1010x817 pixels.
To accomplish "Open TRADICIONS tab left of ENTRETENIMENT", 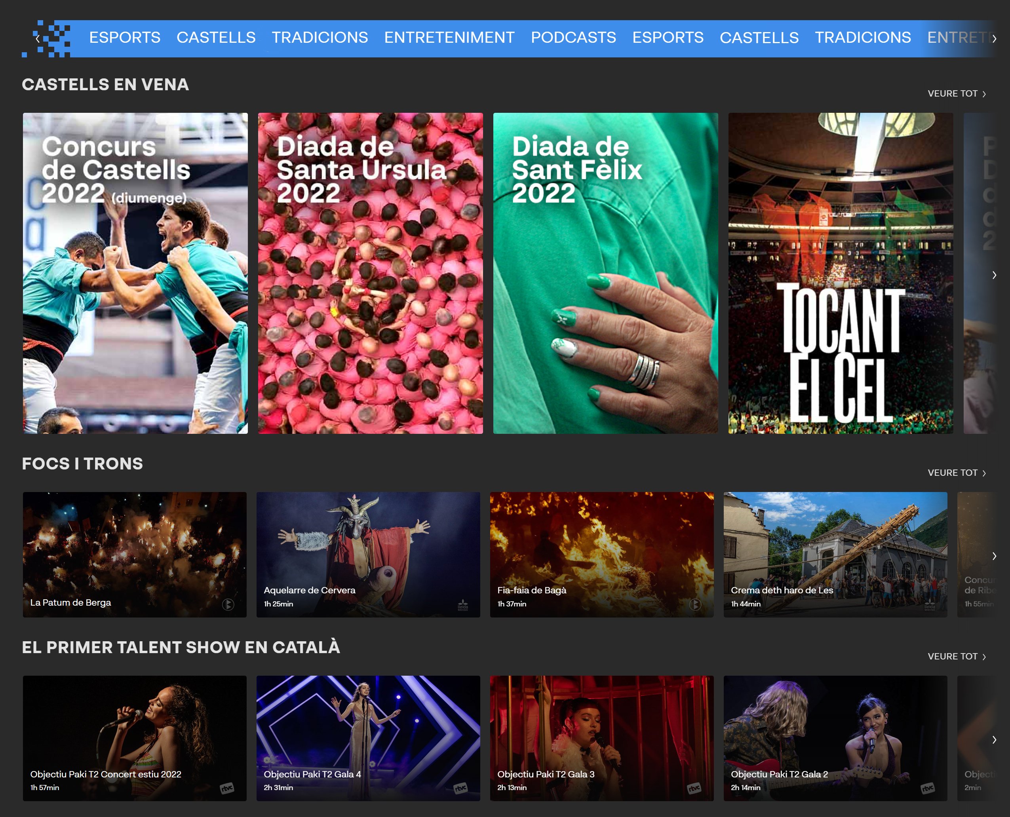I will 320,37.
